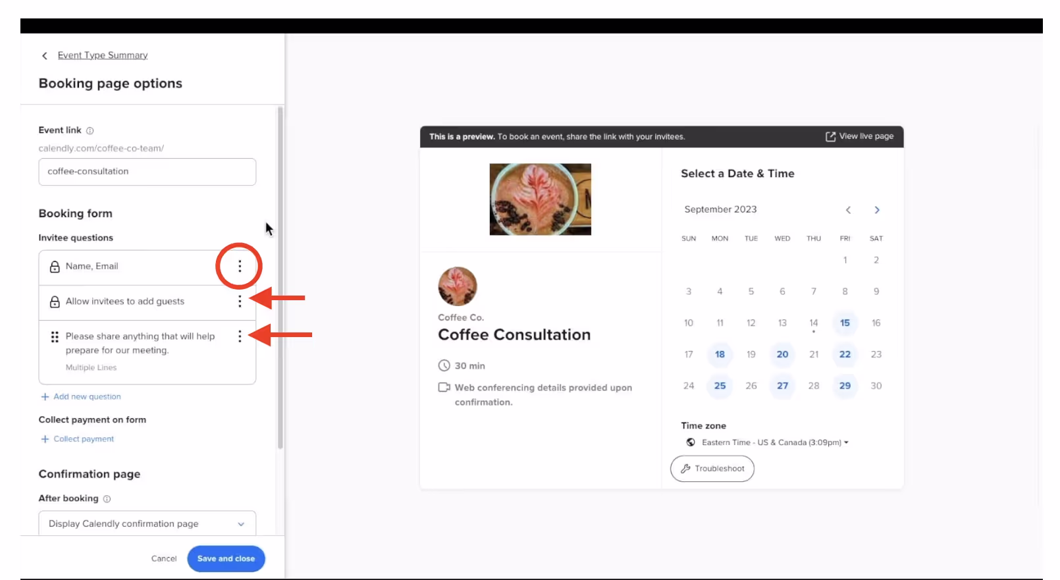Open View live page link
The height and width of the screenshot is (580, 1060).
(x=860, y=136)
